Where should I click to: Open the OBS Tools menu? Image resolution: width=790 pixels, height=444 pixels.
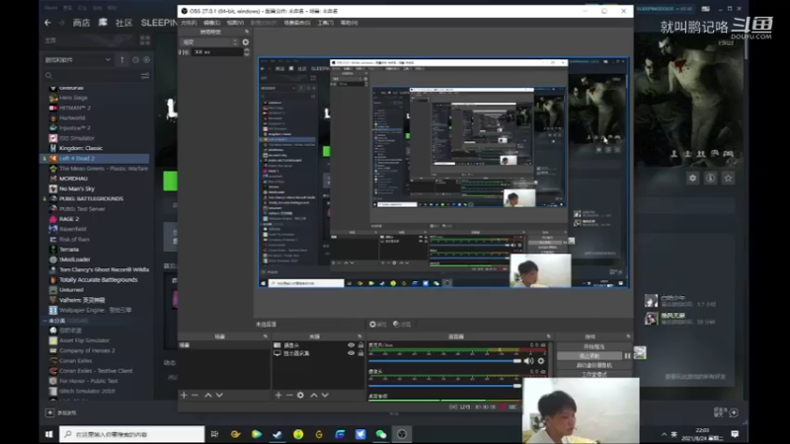325,23
